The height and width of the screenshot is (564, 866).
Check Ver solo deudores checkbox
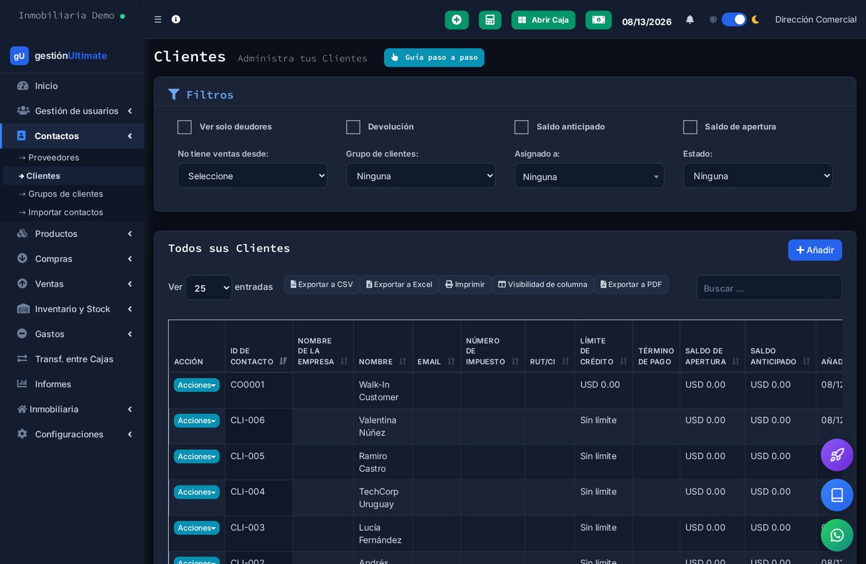click(184, 127)
